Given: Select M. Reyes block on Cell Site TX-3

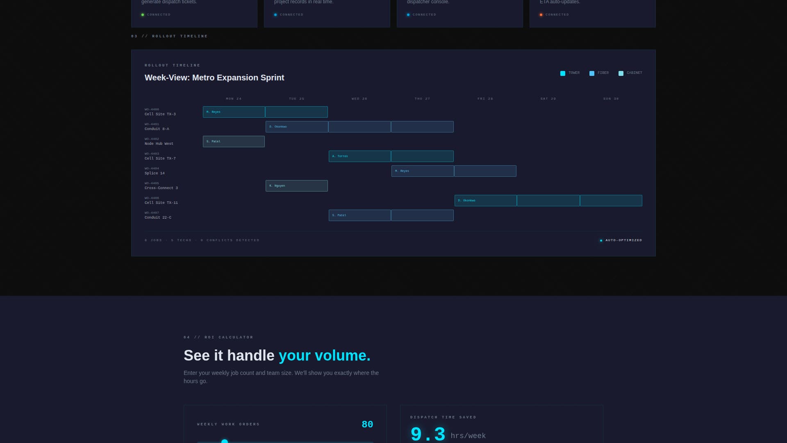Looking at the screenshot, I should point(234,112).
